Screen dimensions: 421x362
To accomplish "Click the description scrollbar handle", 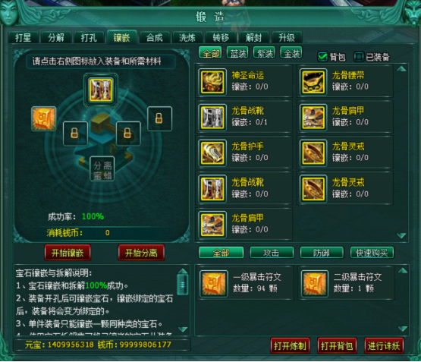I will click(183, 284).
